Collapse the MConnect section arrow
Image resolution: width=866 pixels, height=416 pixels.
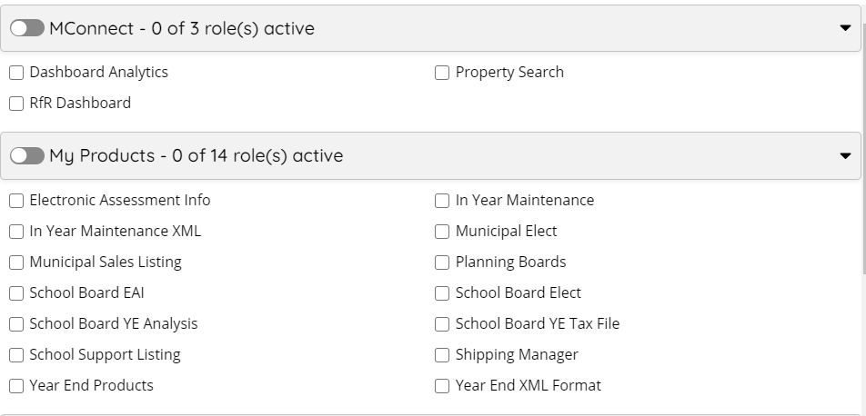(845, 28)
